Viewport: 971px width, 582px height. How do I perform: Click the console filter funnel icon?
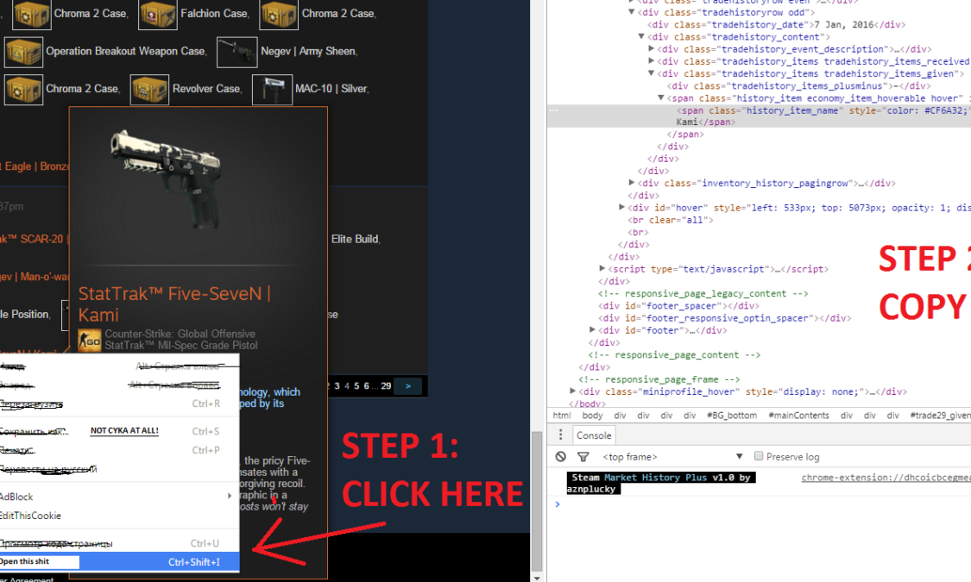[583, 456]
